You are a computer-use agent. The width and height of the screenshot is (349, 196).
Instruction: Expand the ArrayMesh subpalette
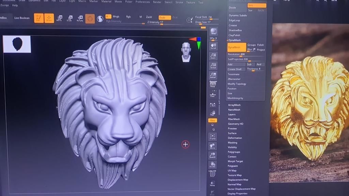[234, 105]
